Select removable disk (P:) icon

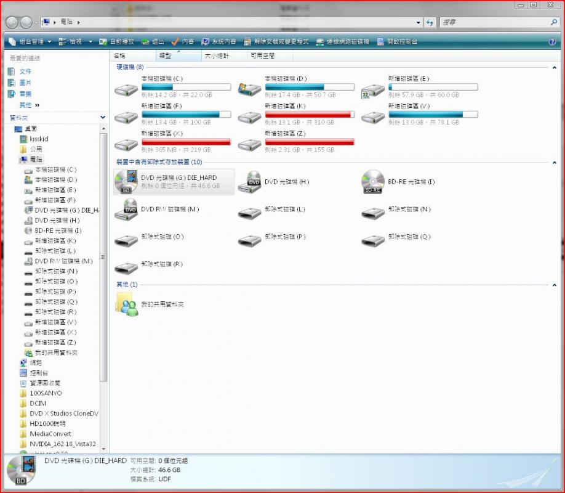(249, 240)
